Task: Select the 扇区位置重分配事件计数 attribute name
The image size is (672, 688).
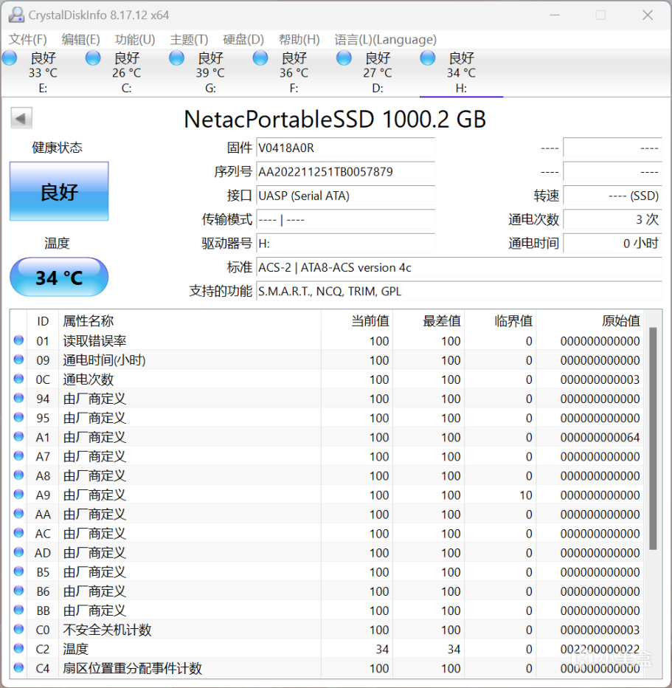Action: pyautogui.click(x=132, y=669)
